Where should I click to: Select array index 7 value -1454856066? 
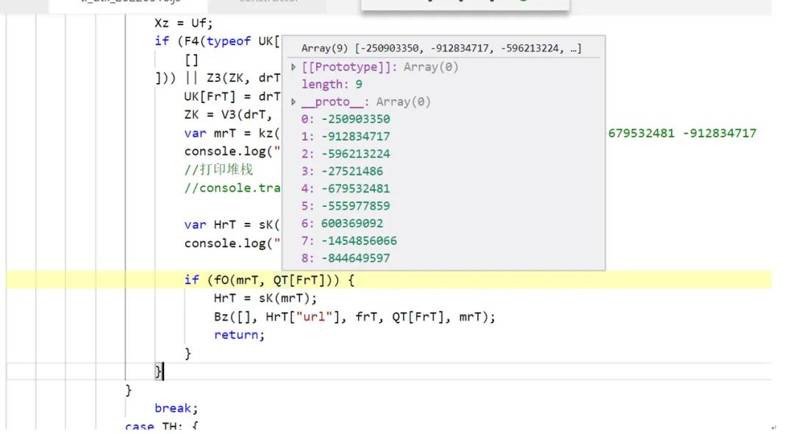[x=349, y=241]
